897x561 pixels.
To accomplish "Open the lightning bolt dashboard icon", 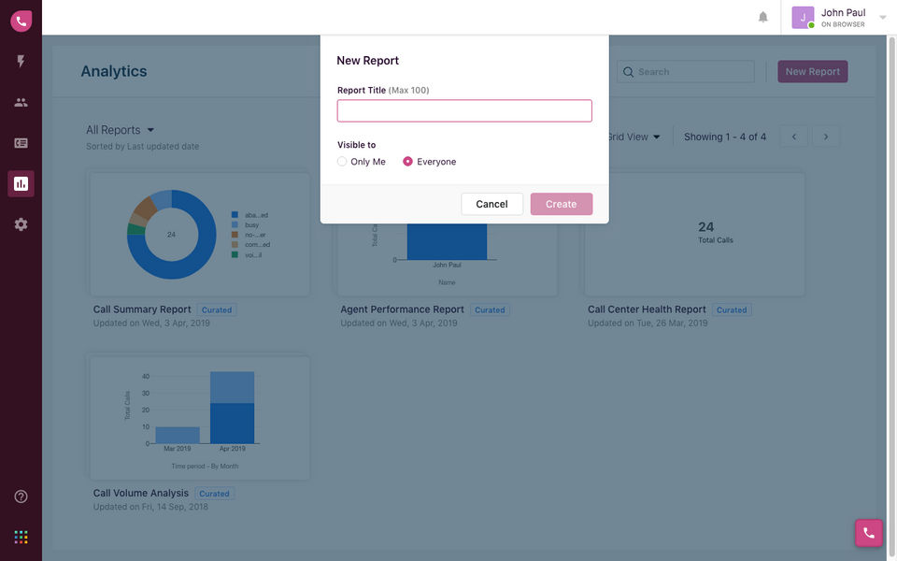I will pos(21,62).
